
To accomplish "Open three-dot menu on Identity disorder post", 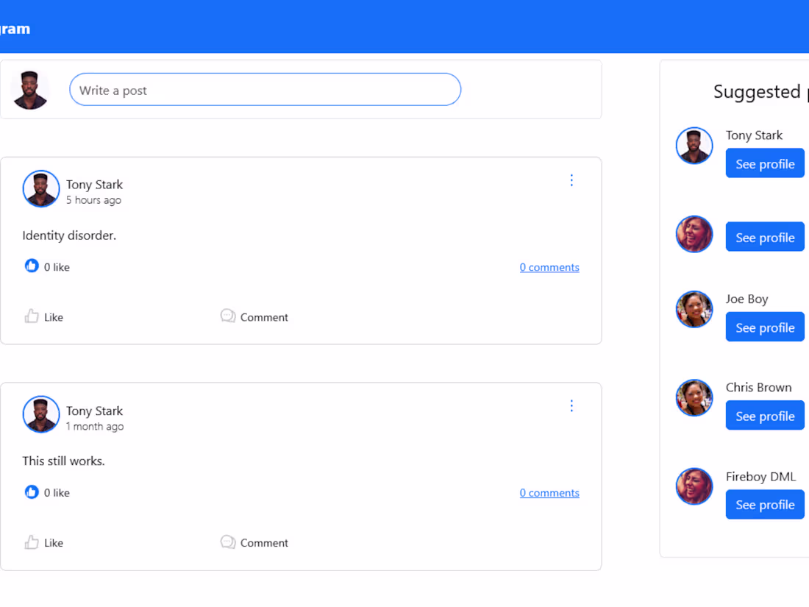I will (571, 180).
